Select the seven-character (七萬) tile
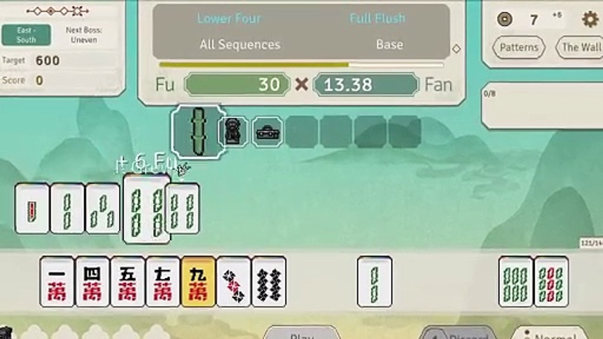The height and width of the screenshot is (339, 603). tap(163, 282)
